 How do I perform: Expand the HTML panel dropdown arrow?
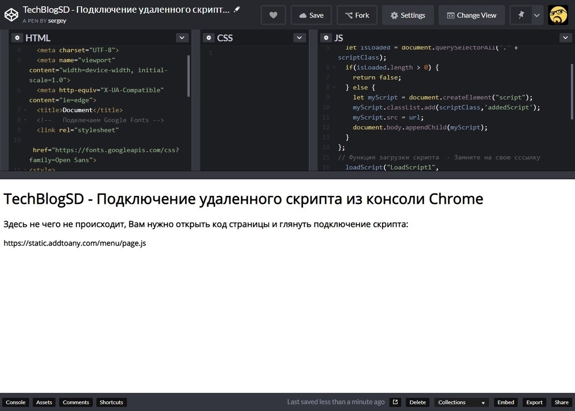182,38
